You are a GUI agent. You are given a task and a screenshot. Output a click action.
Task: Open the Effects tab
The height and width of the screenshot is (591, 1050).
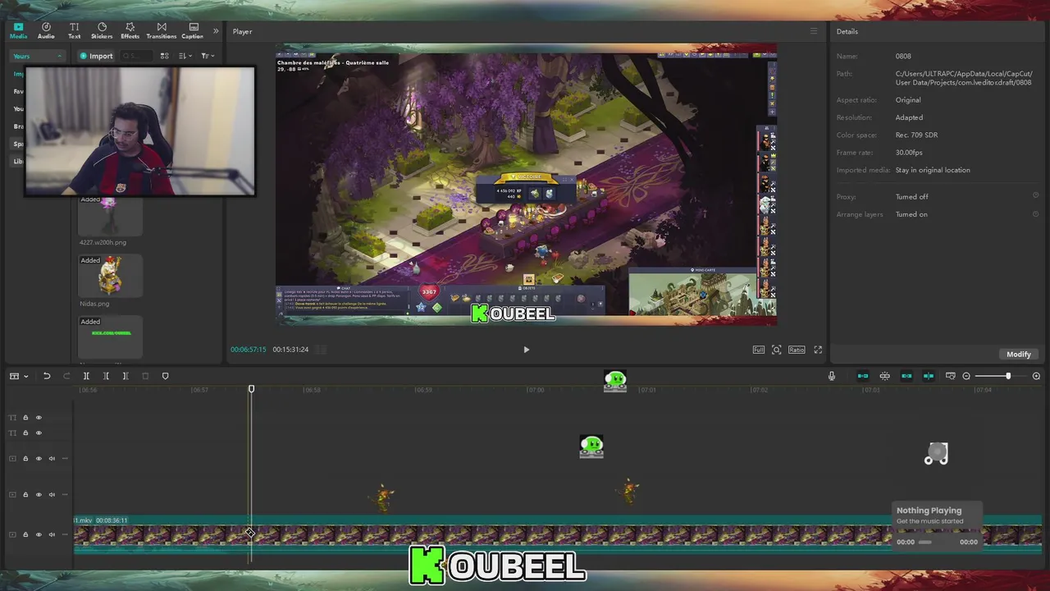(x=130, y=31)
